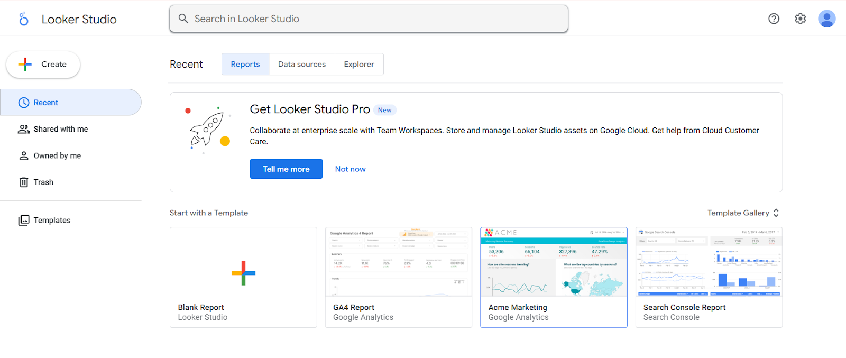This screenshot has height=358, width=846.
Task: Click the Recent heading above reports
Action: click(186, 64)
